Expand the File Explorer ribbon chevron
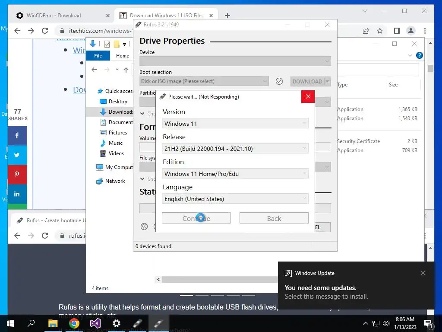This screenshot has width=442, height=332. tap(410, 55)
